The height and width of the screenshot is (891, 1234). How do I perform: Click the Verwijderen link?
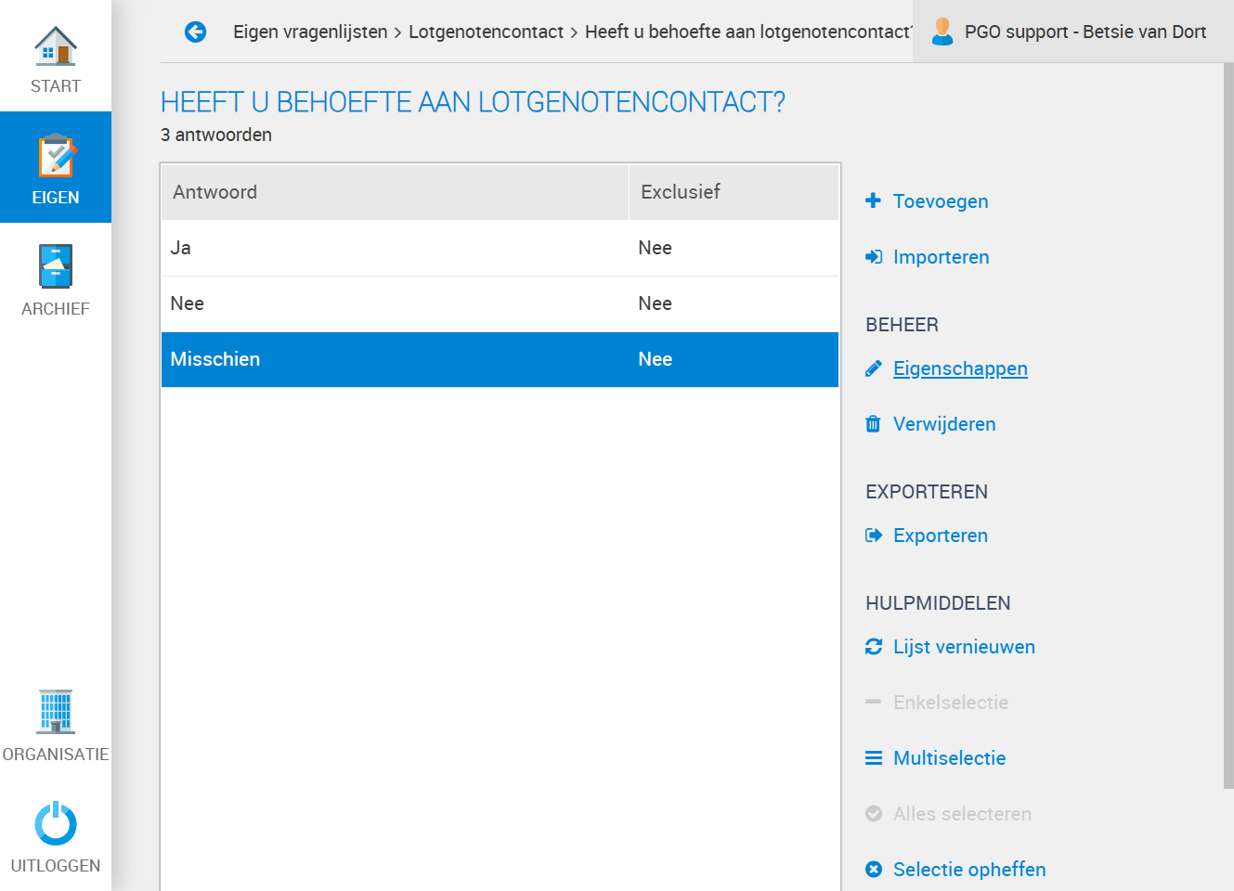(x=944, y=424)
